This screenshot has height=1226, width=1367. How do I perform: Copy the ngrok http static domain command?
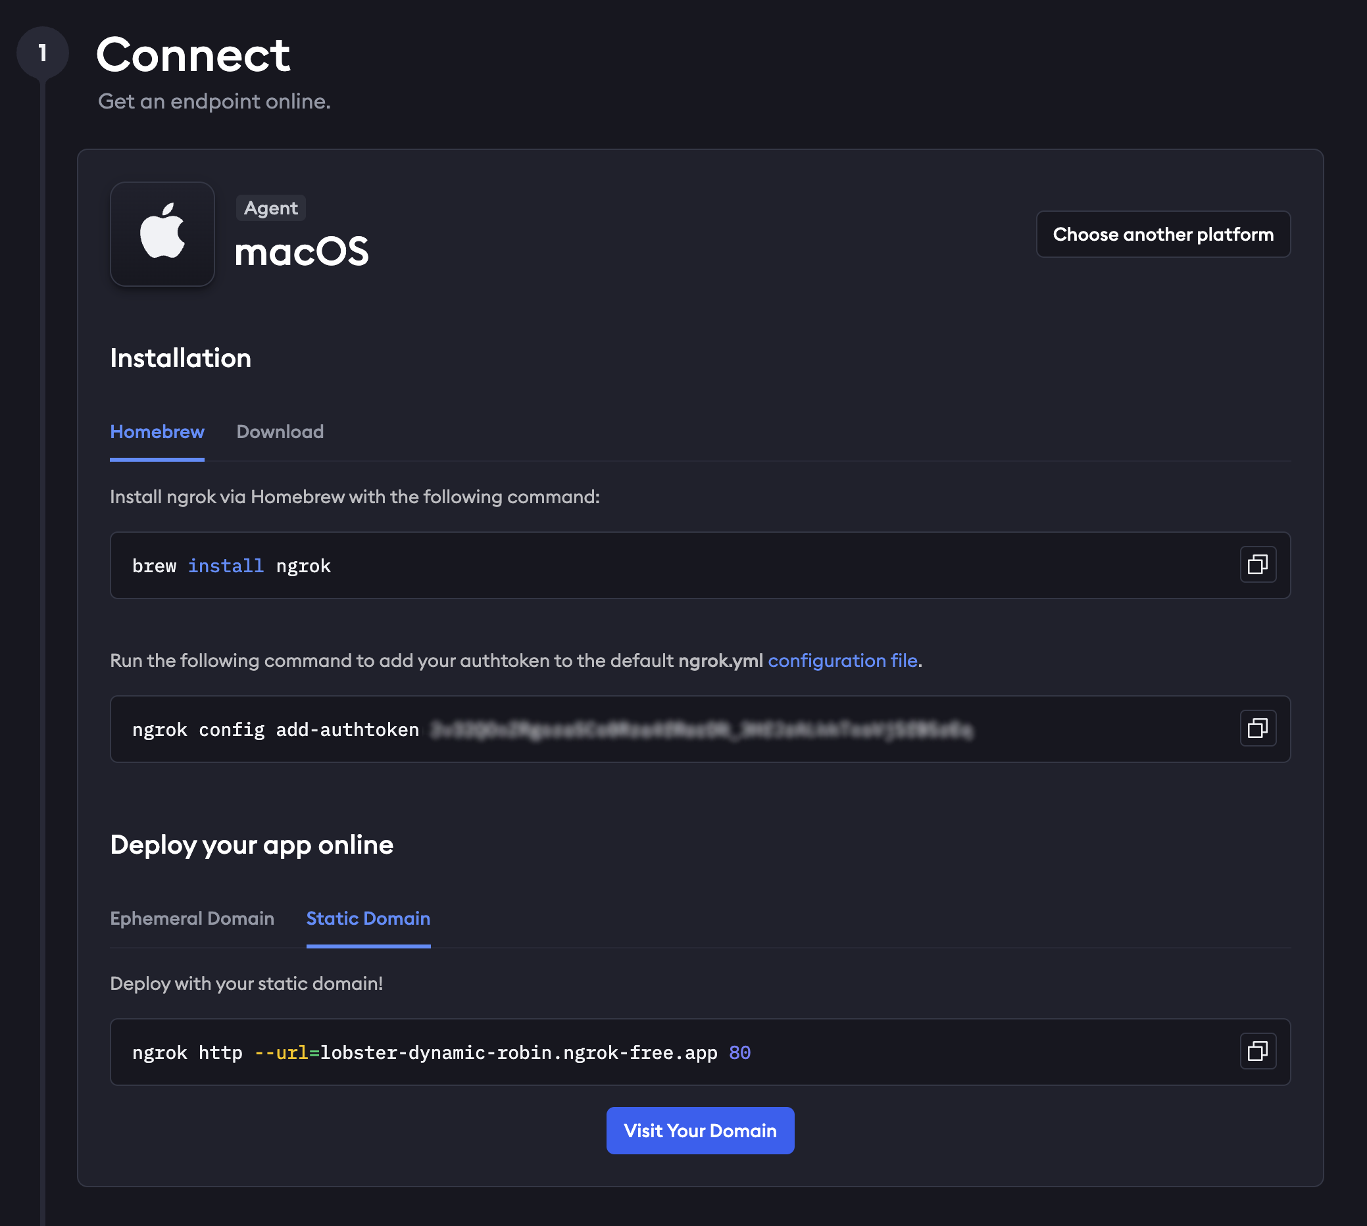tap(1257, 1051)
